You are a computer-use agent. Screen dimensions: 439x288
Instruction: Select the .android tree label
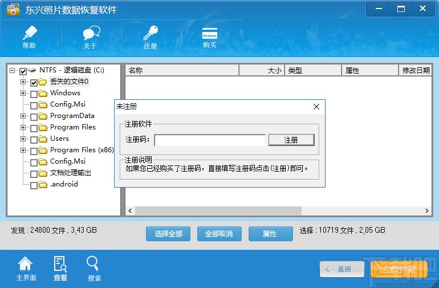pyautogui.click(x=64, y=184)
